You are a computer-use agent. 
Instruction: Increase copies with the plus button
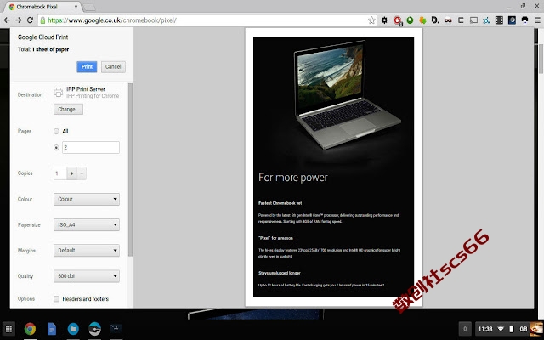coord(71,173)
